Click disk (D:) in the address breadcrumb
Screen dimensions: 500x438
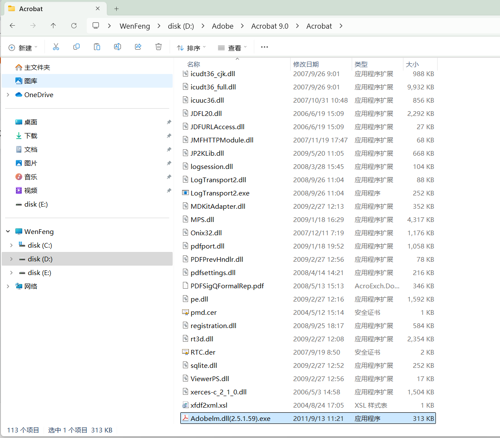(x=181, y=26)
